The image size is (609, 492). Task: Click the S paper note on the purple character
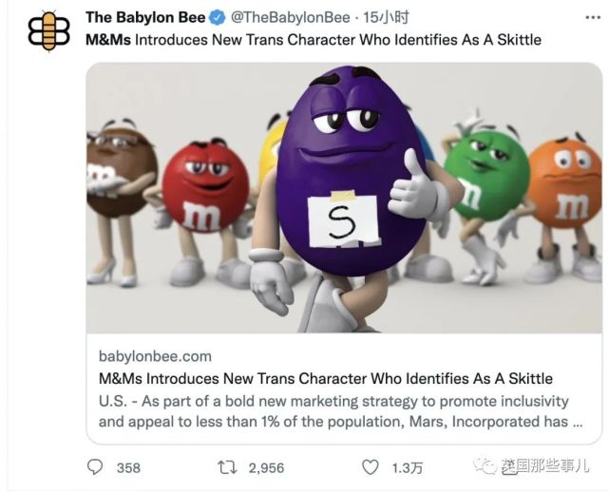(x=341, y=220)
